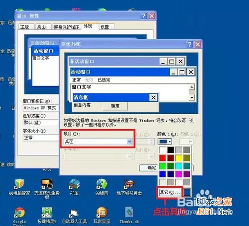Pick the white color swatch

coord(162,150)
